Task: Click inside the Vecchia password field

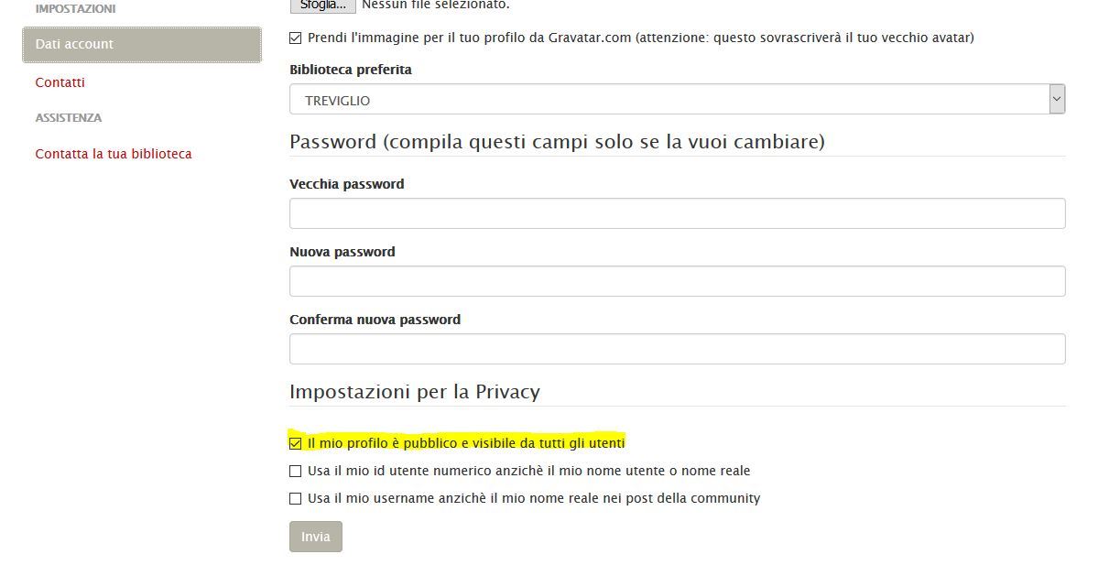Action: click(678, 212)
